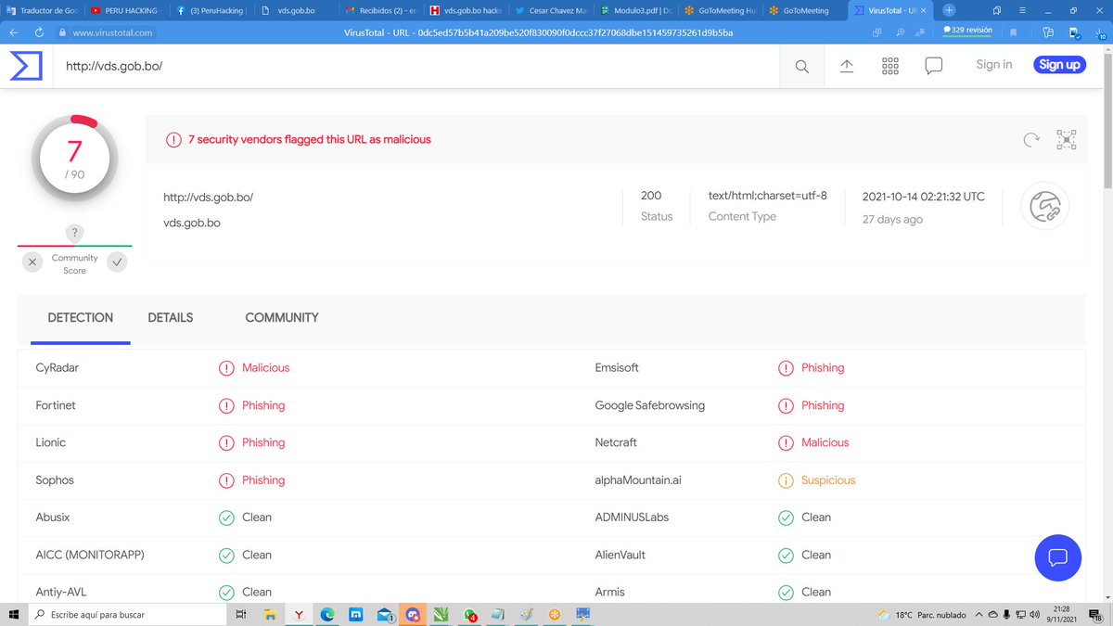Click the volume icon in system tray
Screen dimensions: 1113x626
pyautogui.click(x=1035, y=615)
